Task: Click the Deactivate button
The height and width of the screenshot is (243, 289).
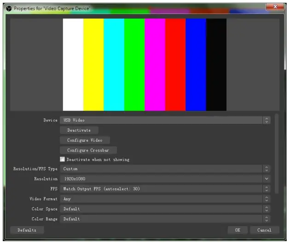Action: pyautogui.click(x=79, y=130)
